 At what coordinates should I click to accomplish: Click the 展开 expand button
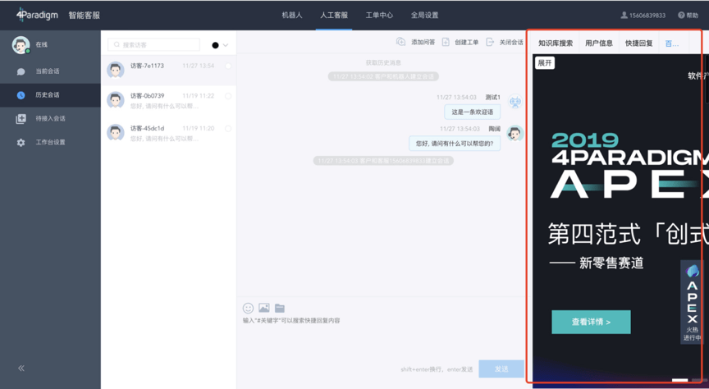(545, 63)
